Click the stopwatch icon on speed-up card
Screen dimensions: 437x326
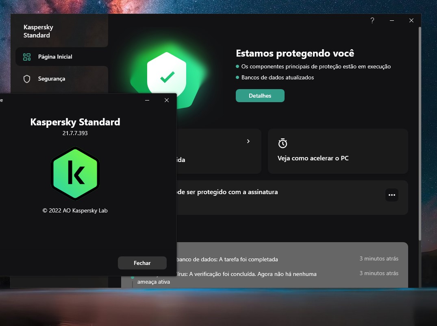283,143
